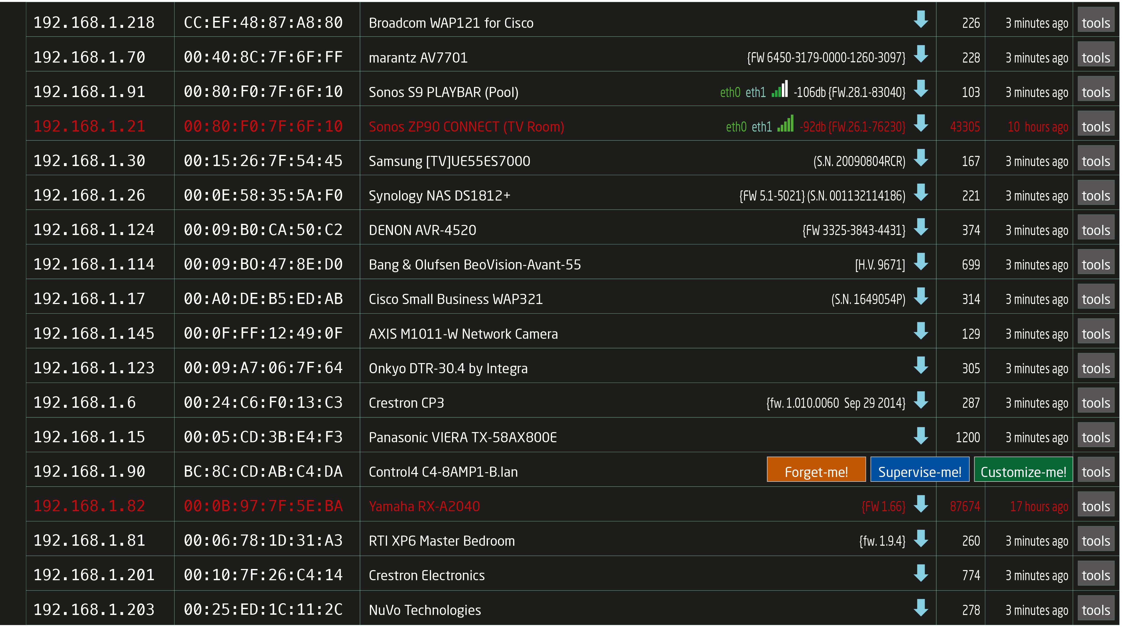Click the signal strength bars on Sonos PLAYBAR row
The image size is (1126, 627).
[x=779, y=89]
